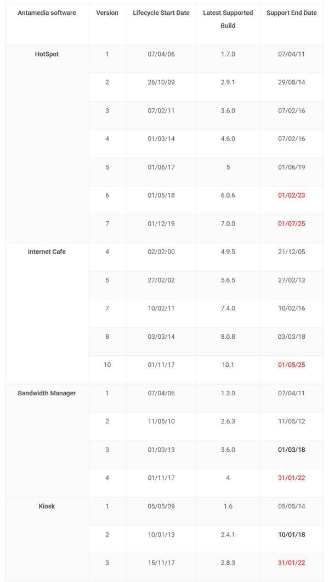Select the "Bandwidth Manager" product label

47,393
